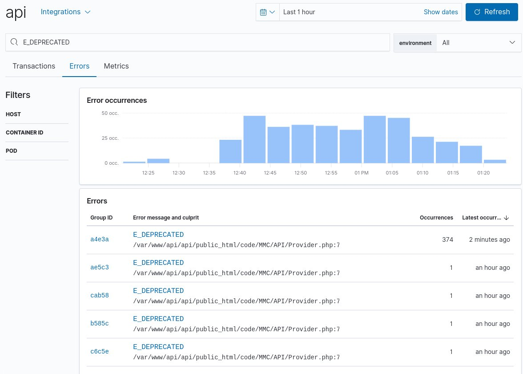523x374 pixels.
Task: Open error group a4e3a
Action: [x=99, y=239]
